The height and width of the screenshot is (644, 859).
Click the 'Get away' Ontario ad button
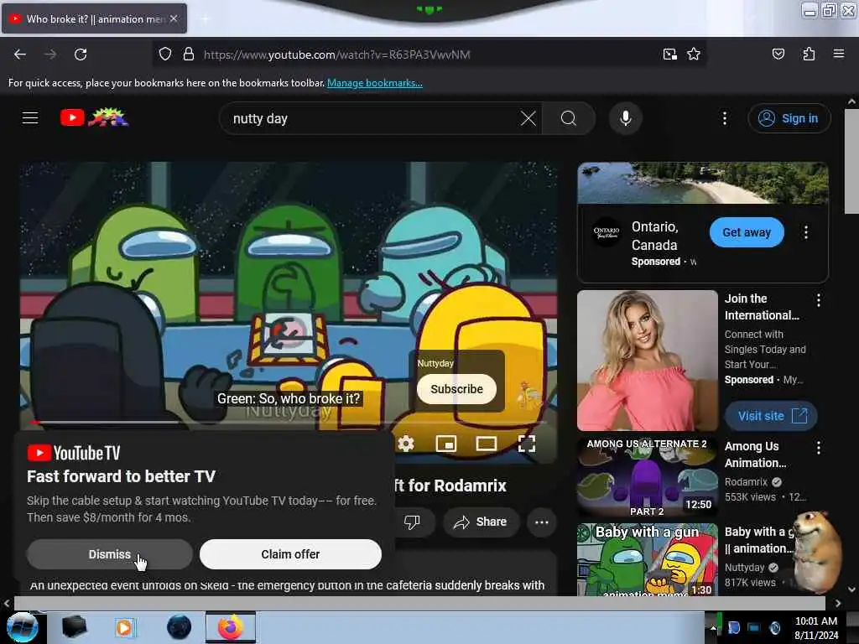(746, 232)
